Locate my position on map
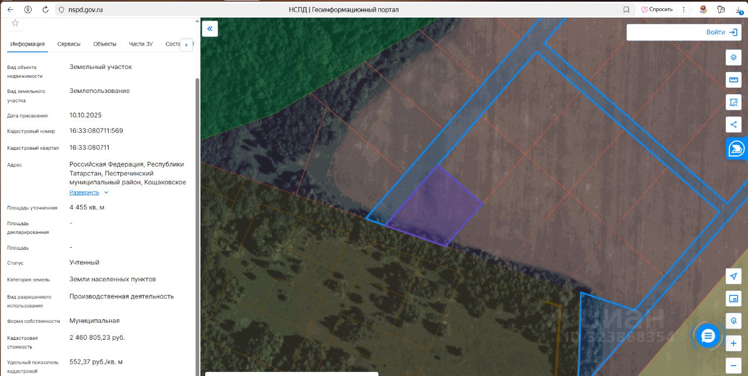The width and height of the screenshot is (748, 376). coord(733,277)
